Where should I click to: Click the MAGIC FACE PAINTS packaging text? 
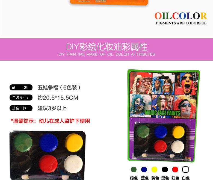point(162,113)
